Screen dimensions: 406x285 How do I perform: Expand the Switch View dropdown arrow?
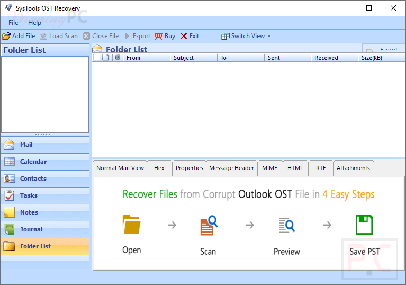tap(269, 36)
